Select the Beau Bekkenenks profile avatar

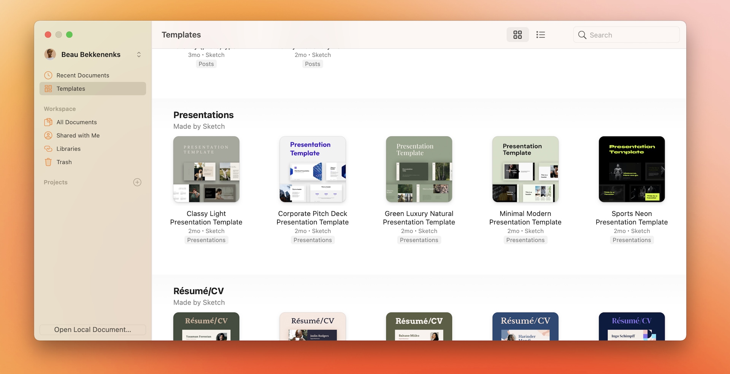pyautogui.click(x=50, y=54)
